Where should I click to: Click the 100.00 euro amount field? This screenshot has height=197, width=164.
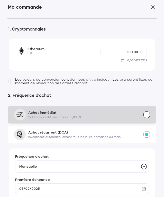point(123,52)
